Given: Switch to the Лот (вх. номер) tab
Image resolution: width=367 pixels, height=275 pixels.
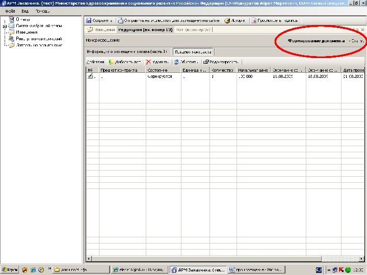Looking at the screenshot, I should click(x=194, y=30).
